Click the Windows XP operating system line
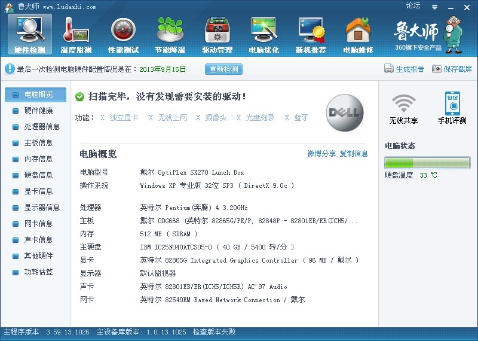 [x=217, y=185]
